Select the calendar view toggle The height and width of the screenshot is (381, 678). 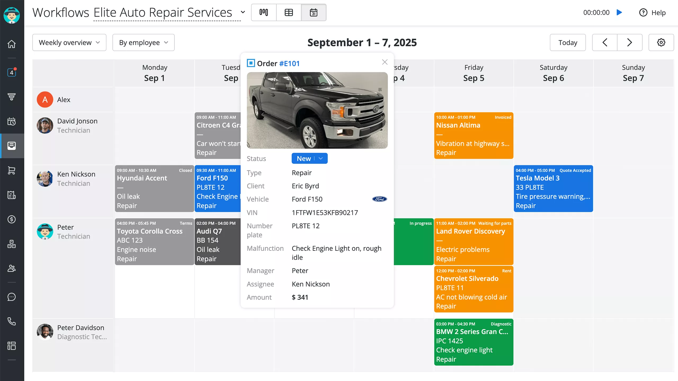(x=314, y=12)
